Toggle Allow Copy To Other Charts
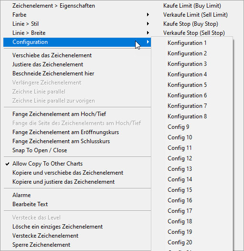The width and height of the screenshot is (244, 251). coord(77,164)
